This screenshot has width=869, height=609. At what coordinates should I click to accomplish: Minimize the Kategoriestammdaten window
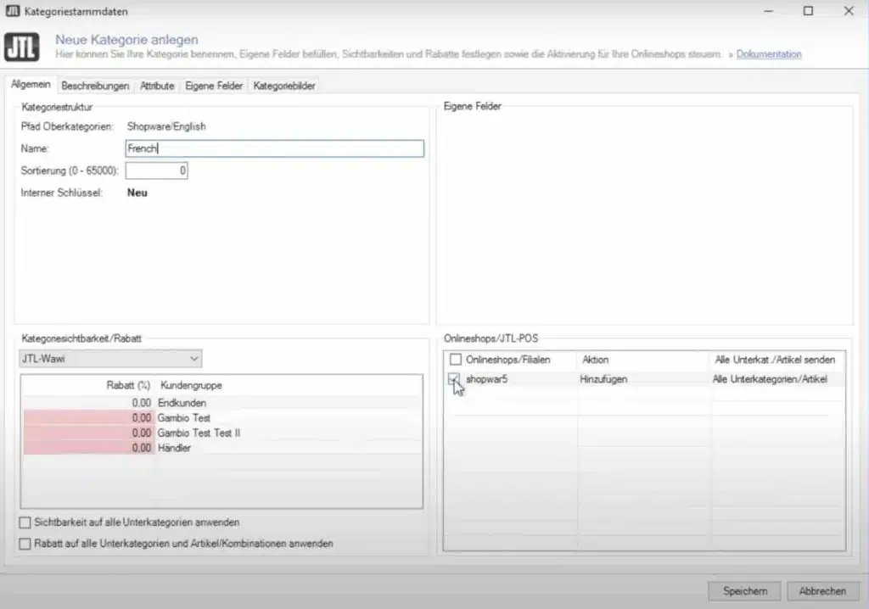click(768, 11)
